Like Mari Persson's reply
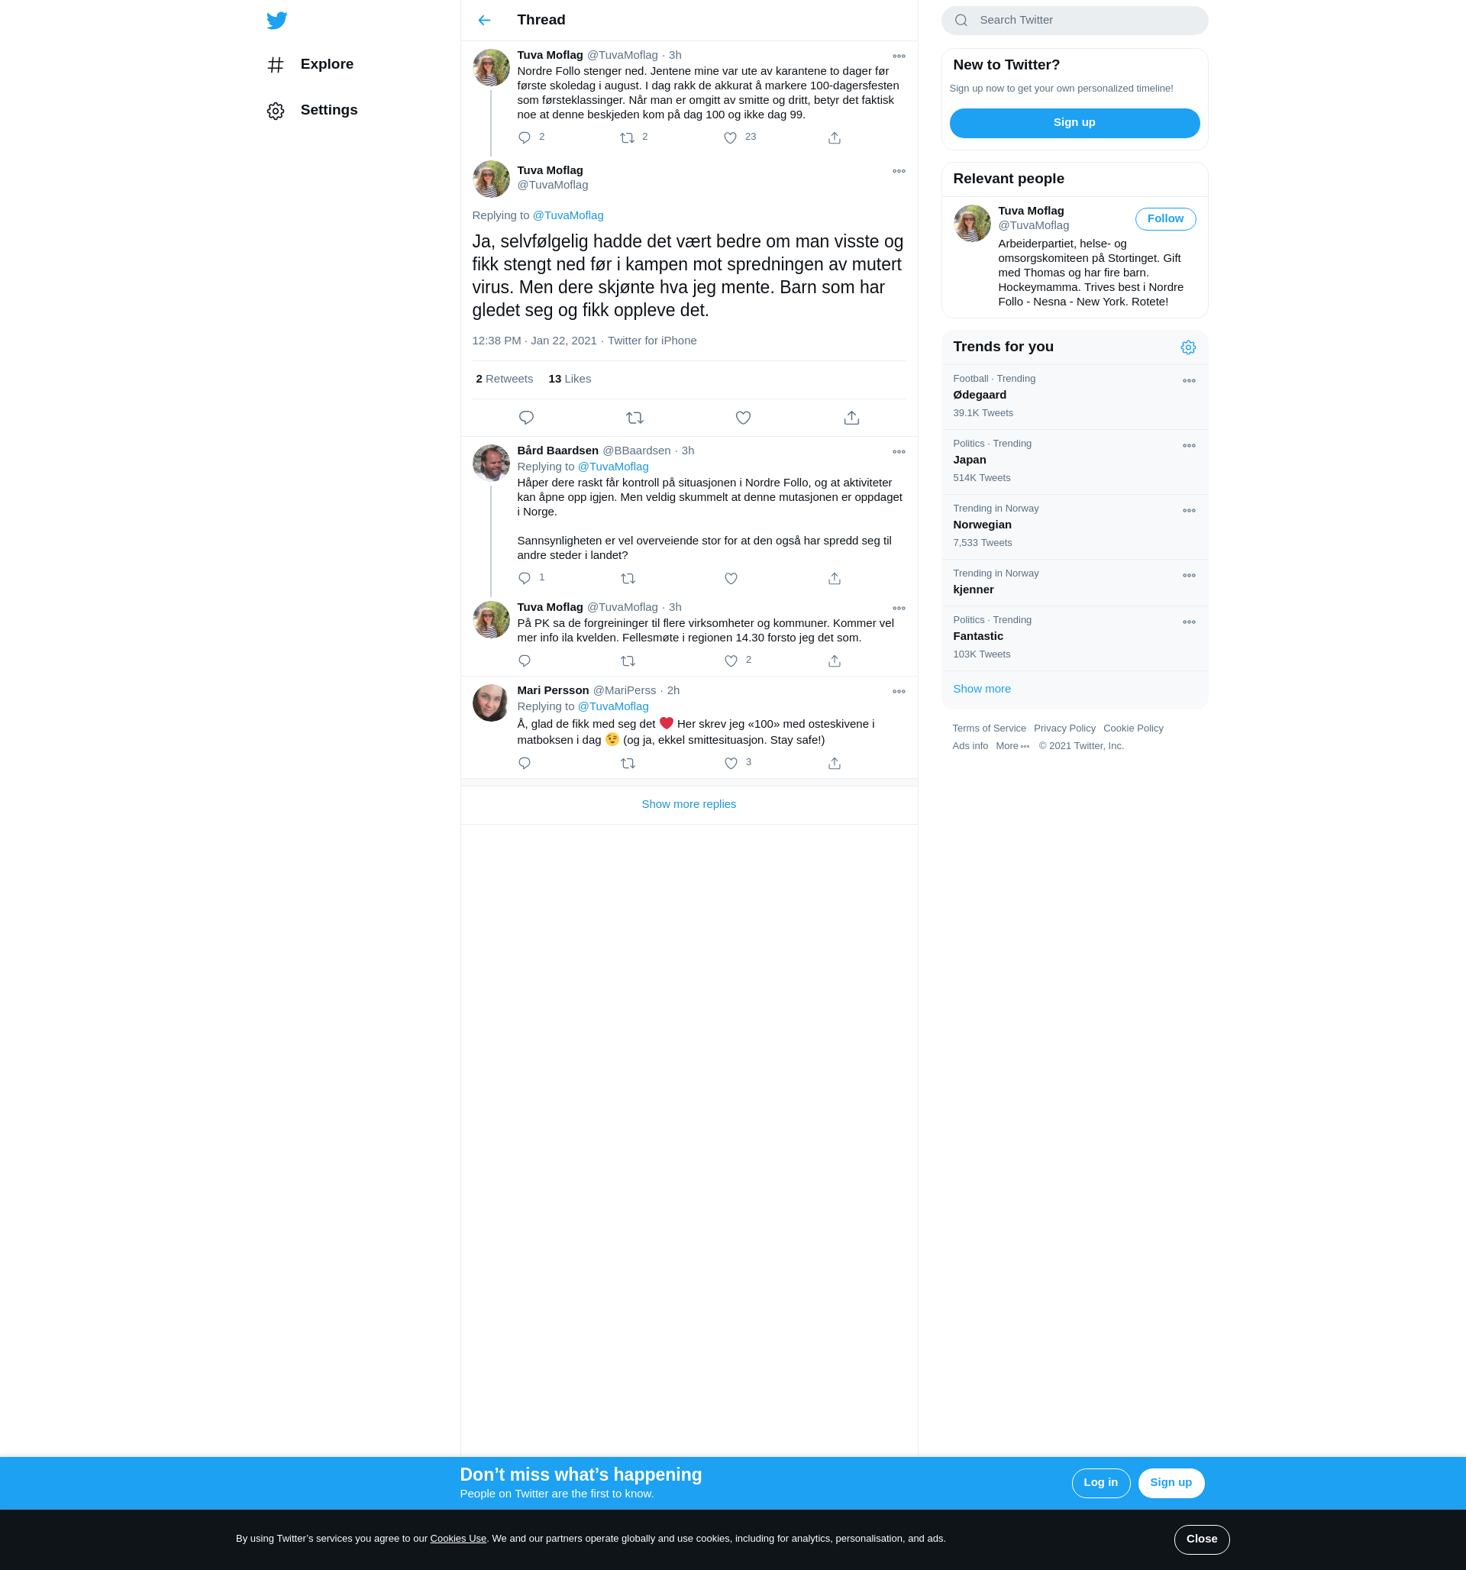1466x1570 pixels. tap(731, 764)
